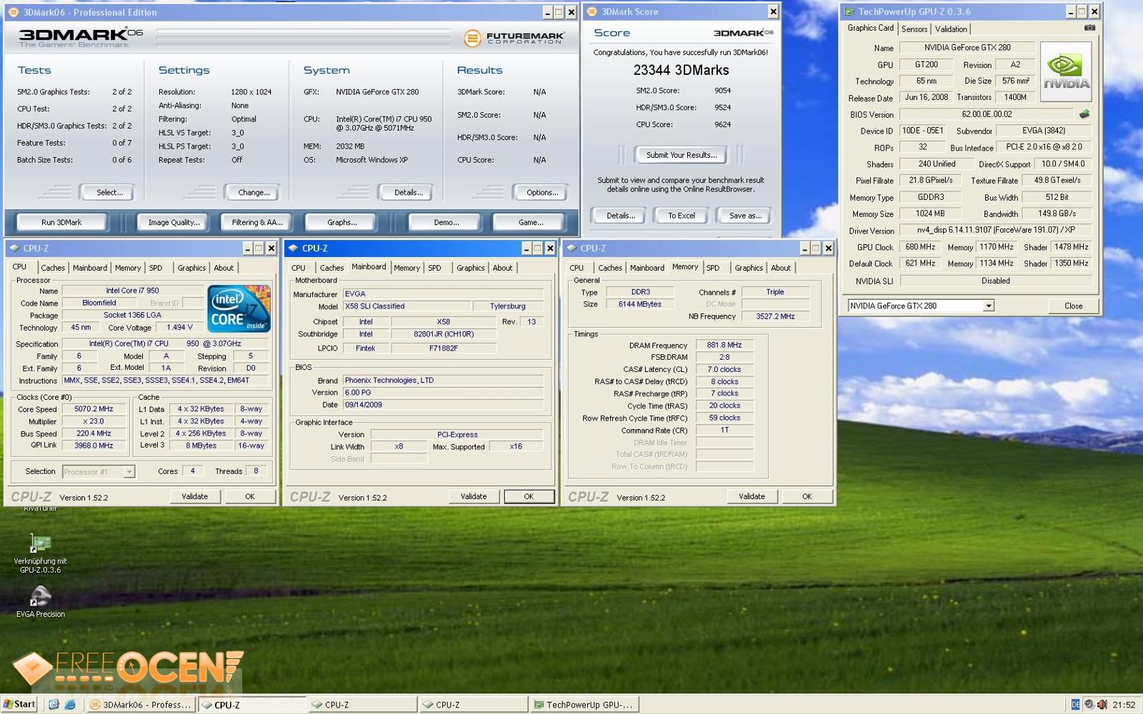Click the TechPowerUp GPU-Z taskbar button
The image size is (1143, 714).
click(583, 705)
